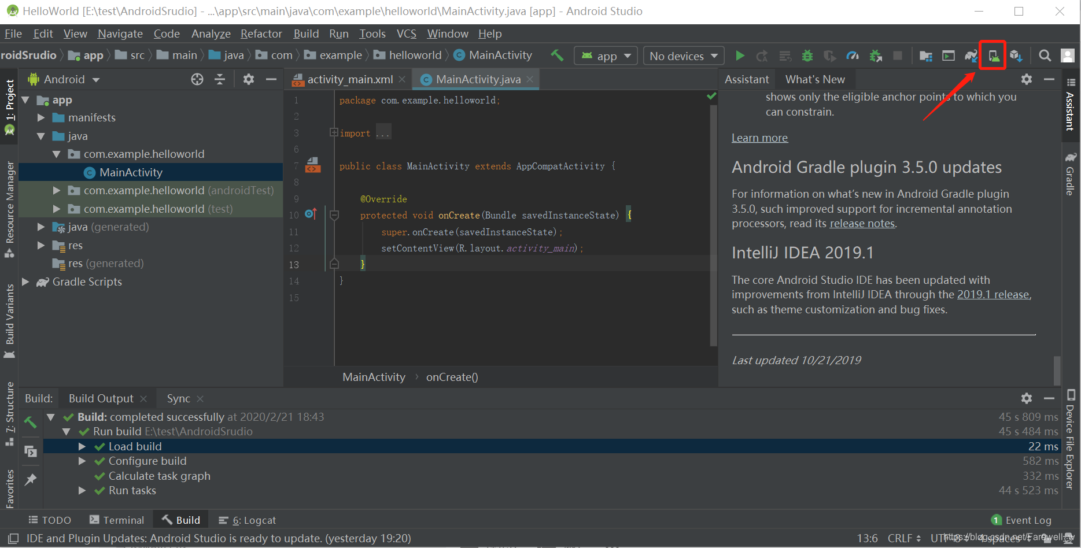Viewport: 1081px width, 548px height.
Task: Click Toggle view icon in Build panel
Action: click(x=31, y=451)
